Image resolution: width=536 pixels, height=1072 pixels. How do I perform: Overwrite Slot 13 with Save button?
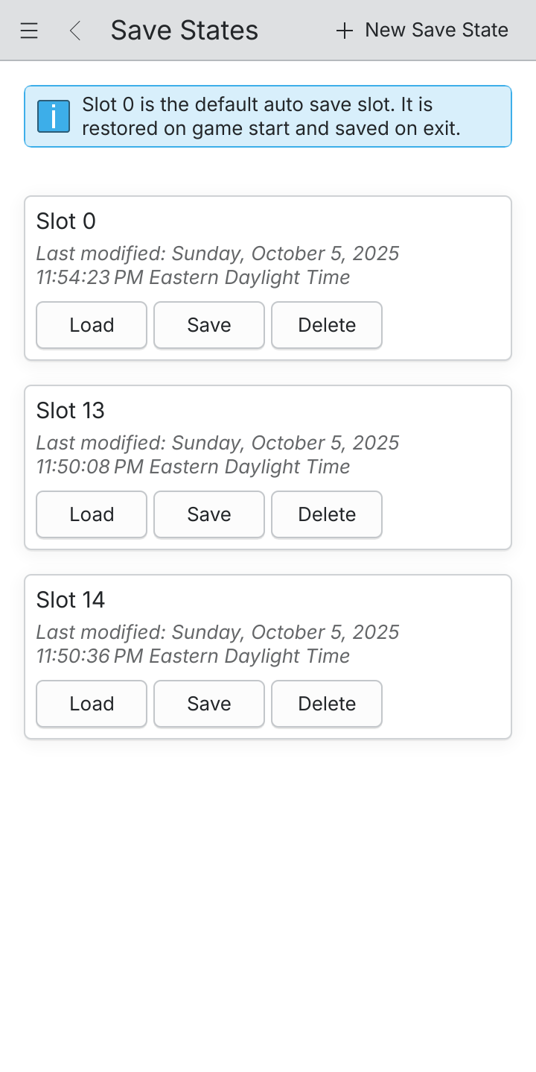point(209,514)
